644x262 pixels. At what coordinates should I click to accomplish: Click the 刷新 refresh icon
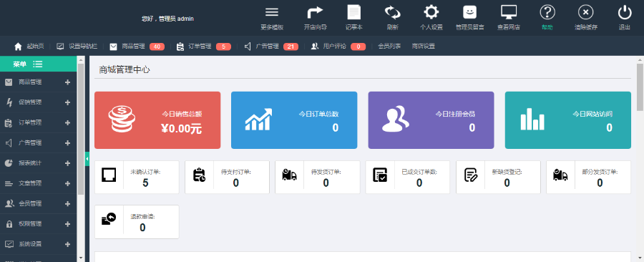coord(392,12)
